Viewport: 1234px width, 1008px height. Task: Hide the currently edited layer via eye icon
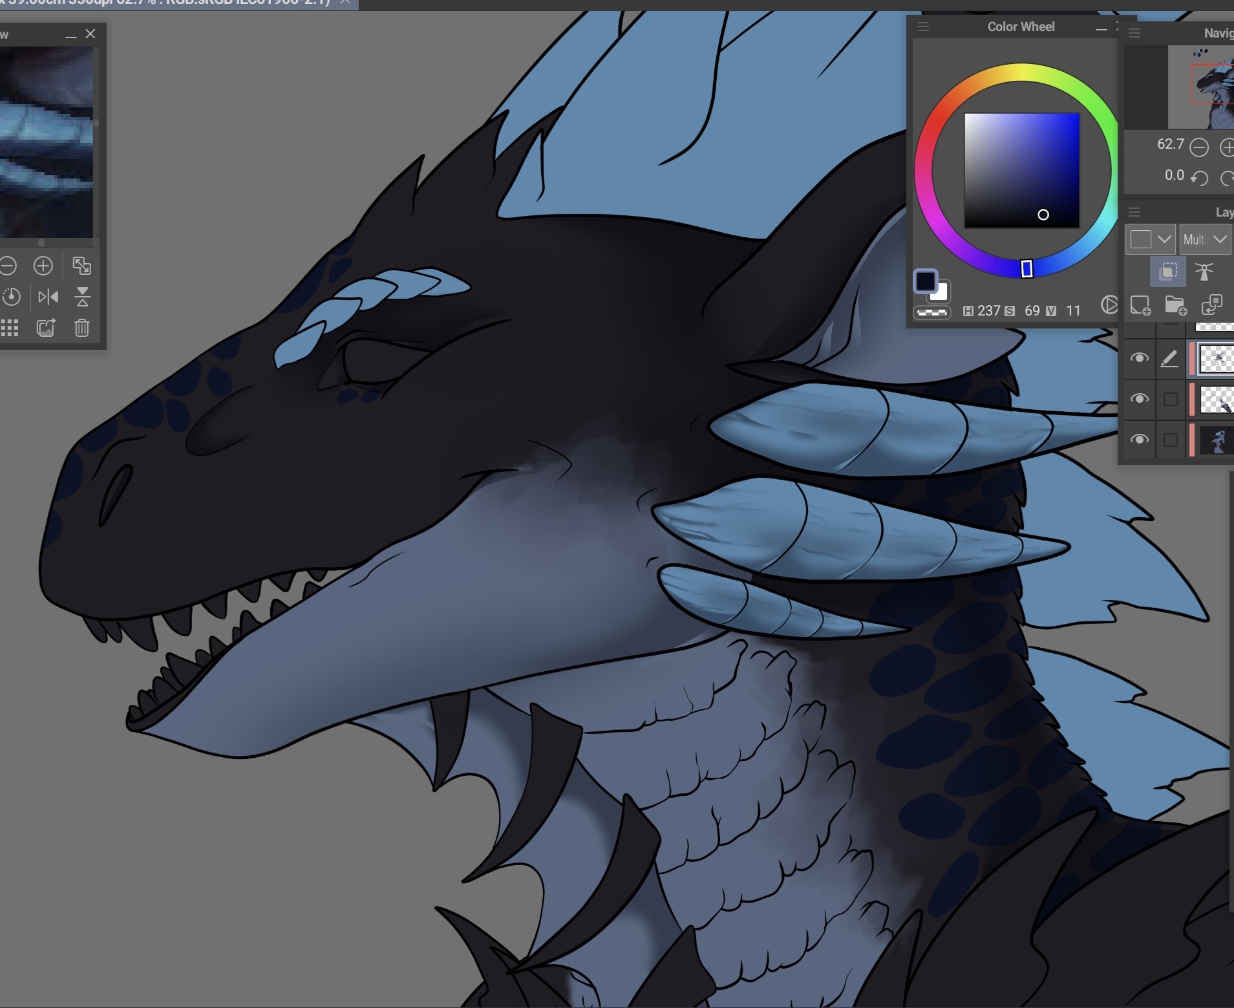[1139, 358]
